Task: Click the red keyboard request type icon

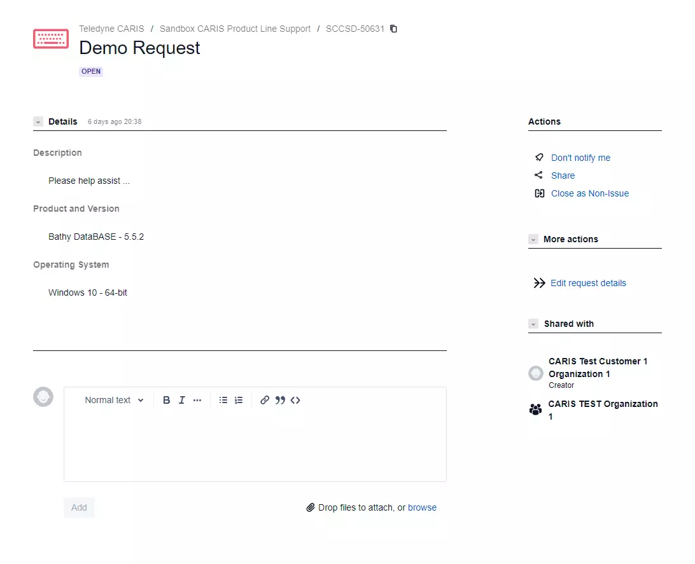Action: [50, 38]
